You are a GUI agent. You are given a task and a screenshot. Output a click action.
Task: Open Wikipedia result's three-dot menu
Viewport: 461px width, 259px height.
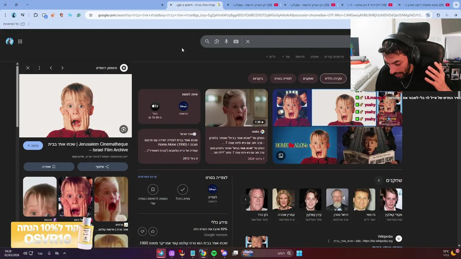(x=328, y=241)
